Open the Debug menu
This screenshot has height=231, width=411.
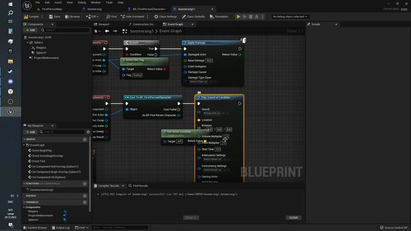(82, 3)
